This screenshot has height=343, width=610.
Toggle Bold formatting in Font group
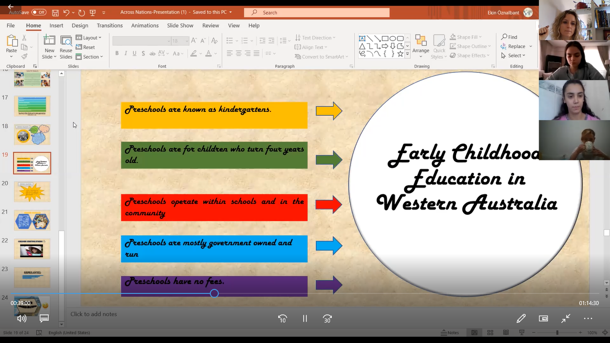(117, 54)
